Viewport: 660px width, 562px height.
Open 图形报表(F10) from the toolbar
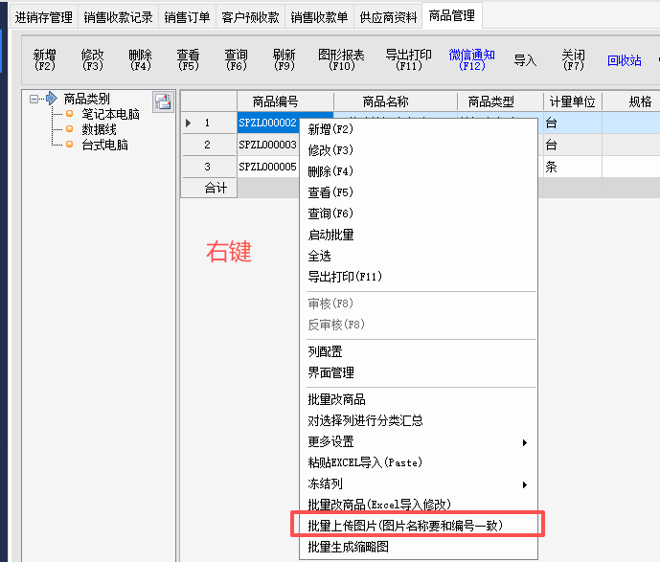tap(341, 60)
